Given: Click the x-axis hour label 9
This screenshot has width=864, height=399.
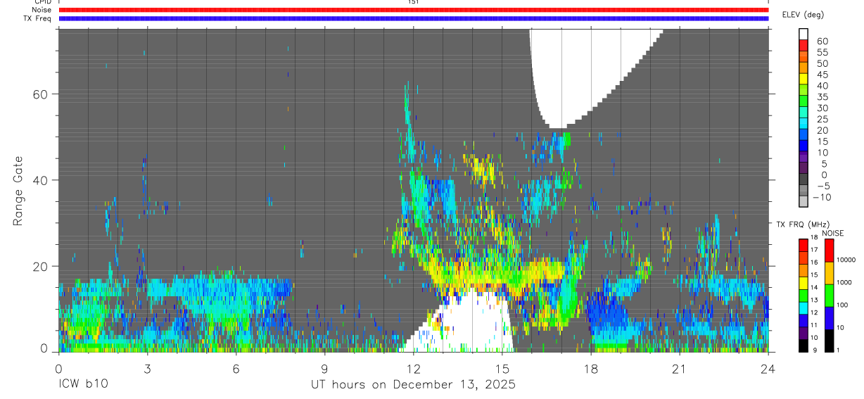Looking at the screenshot, I should click(324, 369).
